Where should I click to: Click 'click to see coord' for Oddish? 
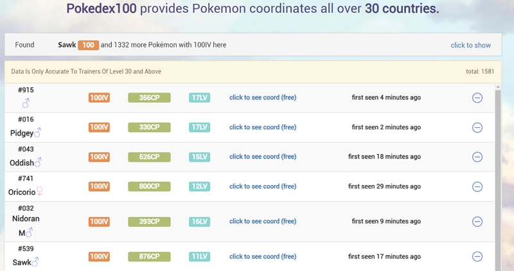point(263,157)
